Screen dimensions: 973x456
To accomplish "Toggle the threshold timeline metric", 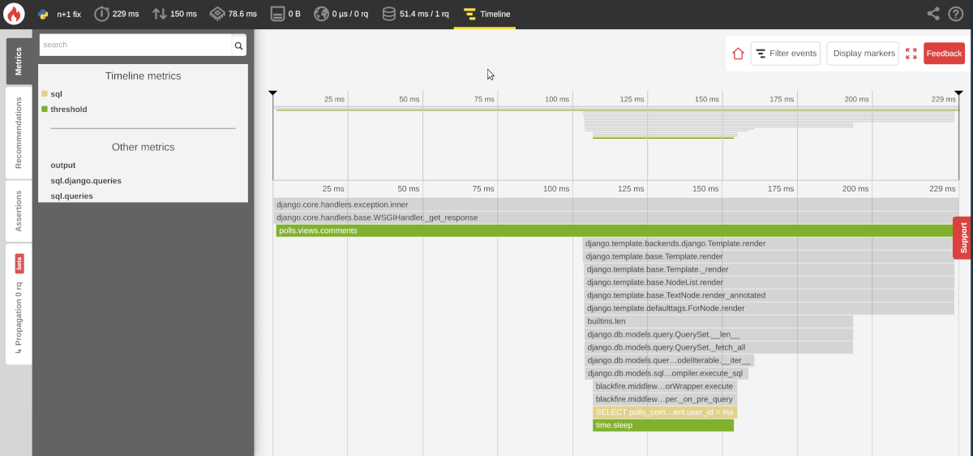I will click(68, 109).
